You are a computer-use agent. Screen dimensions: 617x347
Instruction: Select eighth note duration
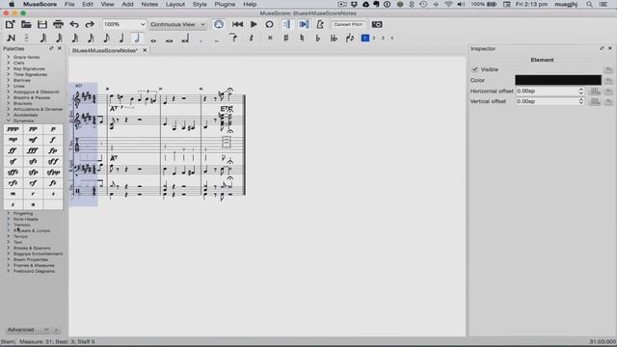coord(106,39)
